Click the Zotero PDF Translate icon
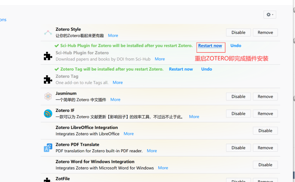This screenshot has height=182, width=295. (48, 148)
